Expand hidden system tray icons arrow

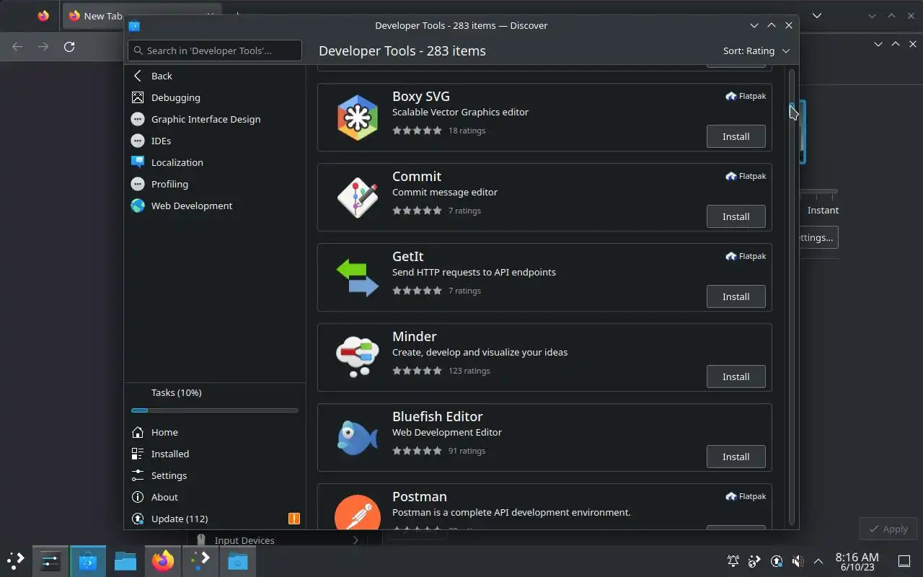pos(818,561)
